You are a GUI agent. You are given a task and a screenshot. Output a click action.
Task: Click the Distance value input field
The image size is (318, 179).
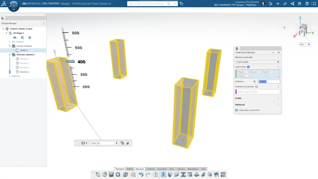coord(269,82)
